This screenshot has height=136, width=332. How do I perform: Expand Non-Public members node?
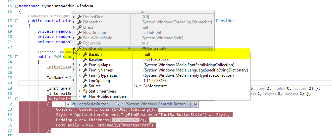click(80, 96)
